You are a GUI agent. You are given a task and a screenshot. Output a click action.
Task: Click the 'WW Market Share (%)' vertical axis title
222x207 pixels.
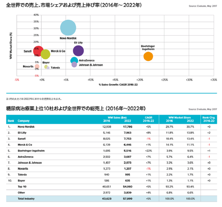point(11,46)
